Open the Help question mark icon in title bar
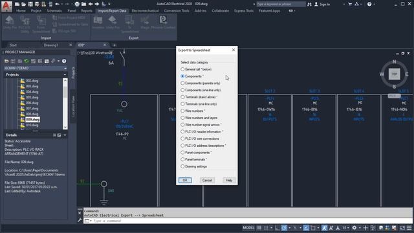This screenshot has height=233, width=414. 369,4
